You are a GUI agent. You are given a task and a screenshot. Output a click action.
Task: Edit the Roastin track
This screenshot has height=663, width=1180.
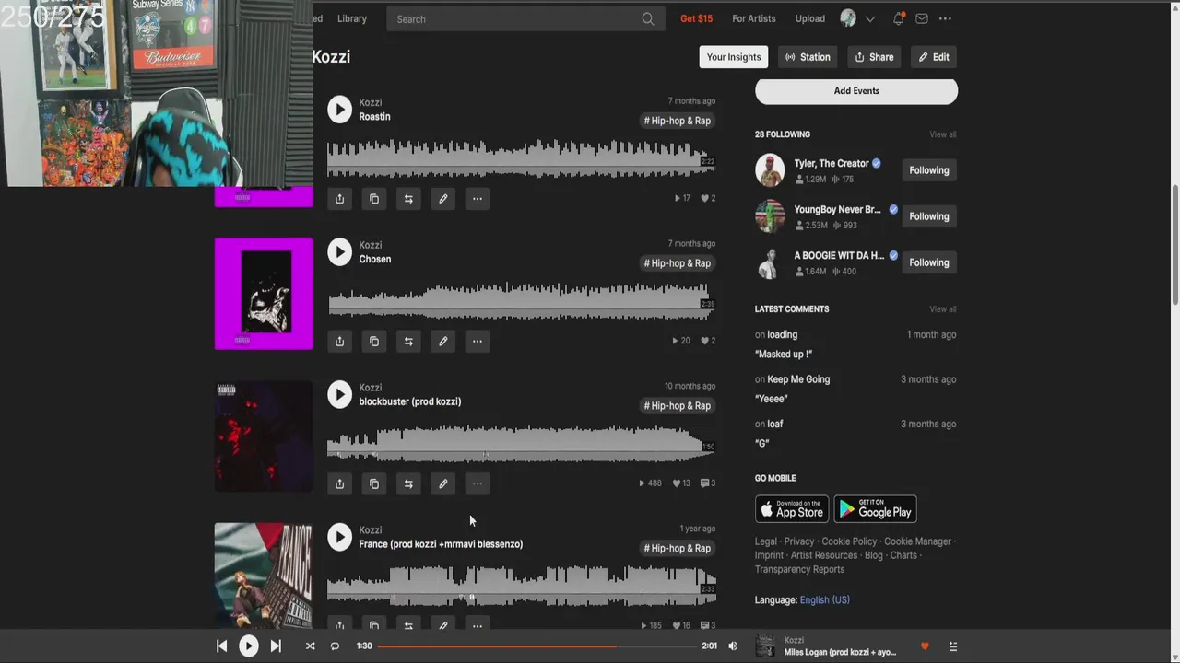click(442, 199)
